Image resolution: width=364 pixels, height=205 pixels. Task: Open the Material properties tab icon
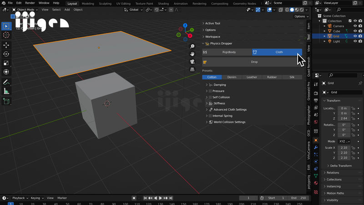[x=316, y=183]
